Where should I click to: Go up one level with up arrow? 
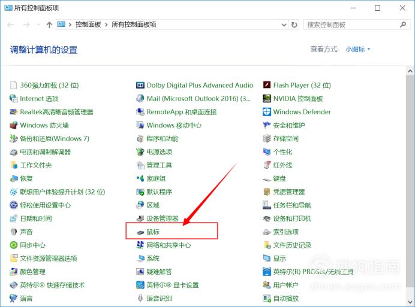tap(49, 25)
